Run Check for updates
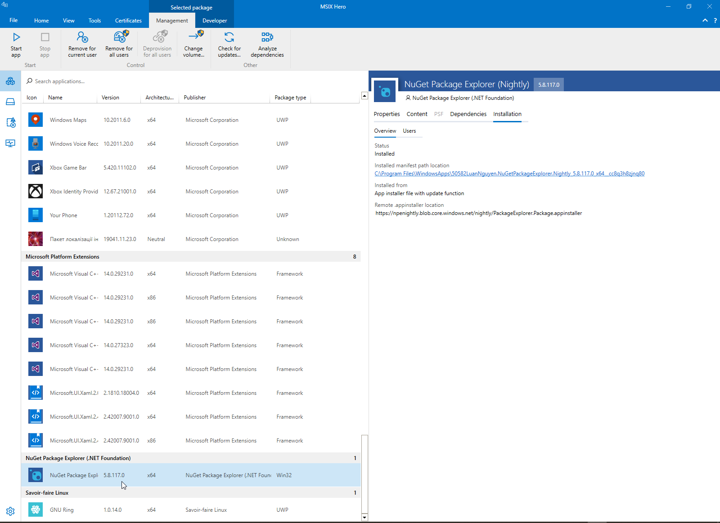The height and width of the screenshot is (523, 720). [x=229, y=45]
